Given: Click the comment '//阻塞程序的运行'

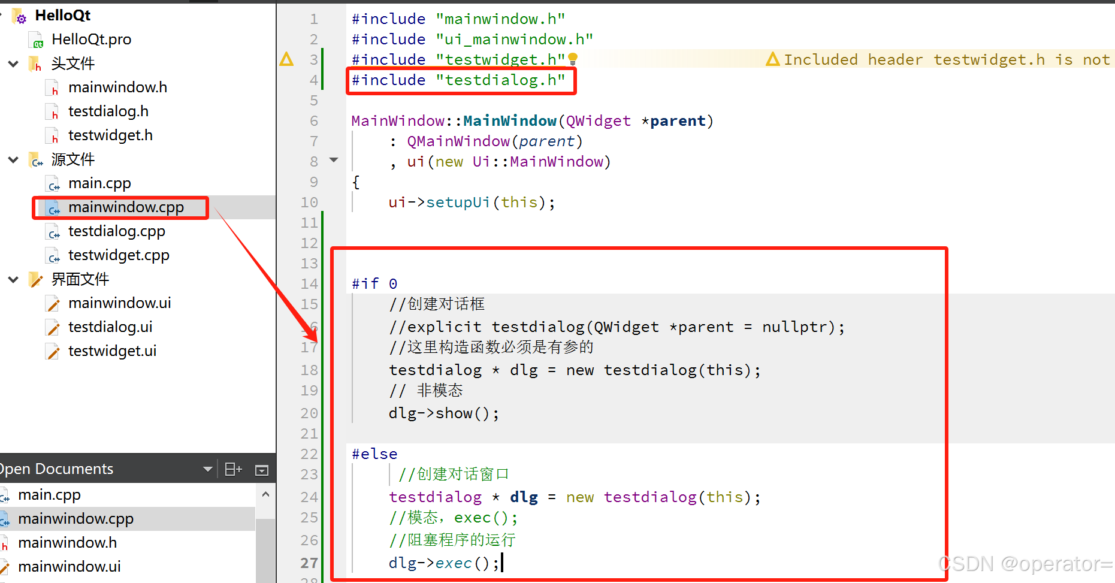Looking at the screenshot, I should point(452,540).
